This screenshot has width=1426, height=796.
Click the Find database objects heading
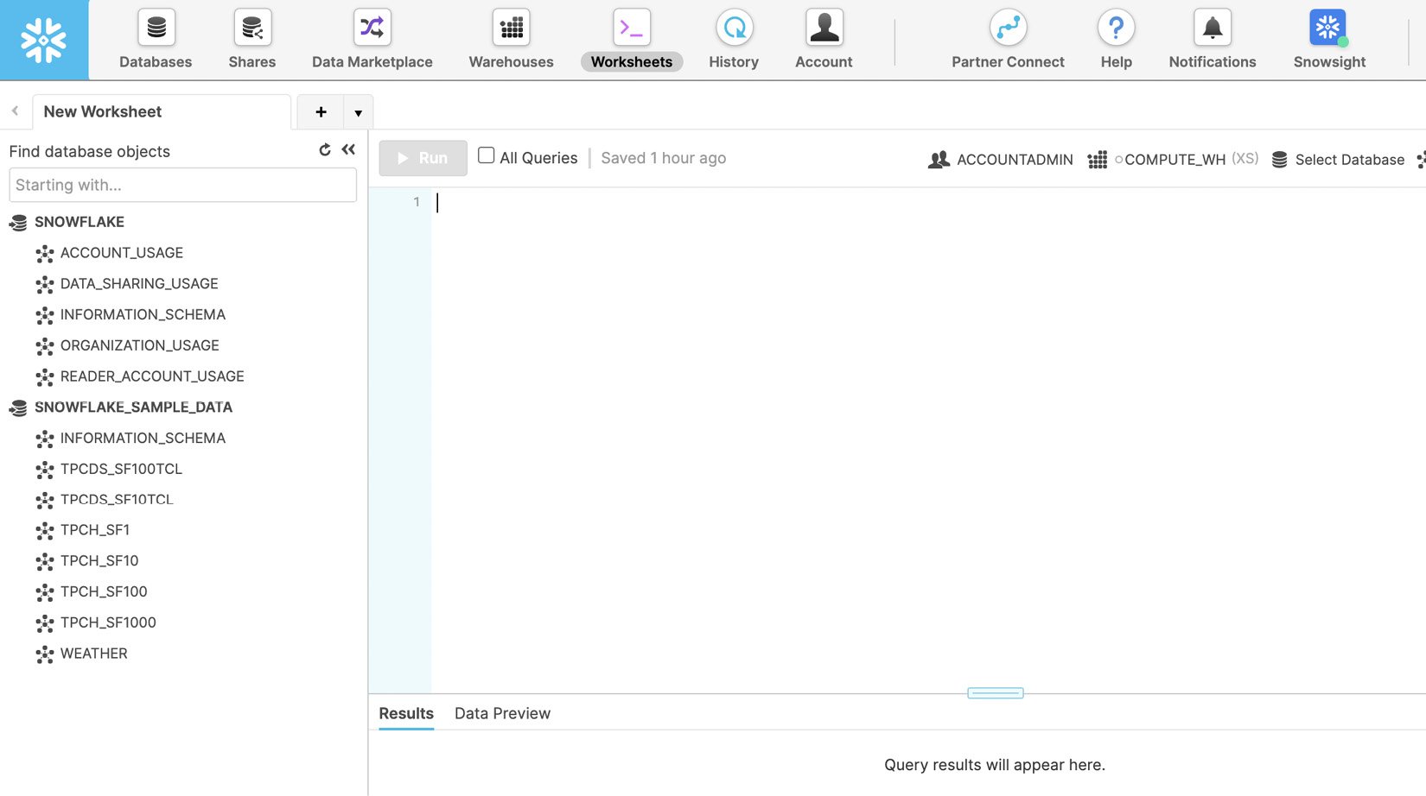pyautogui.click(x=90, y=151)
